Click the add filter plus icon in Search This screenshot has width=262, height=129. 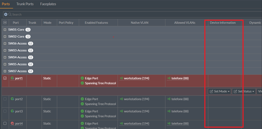tap(6, 14)
